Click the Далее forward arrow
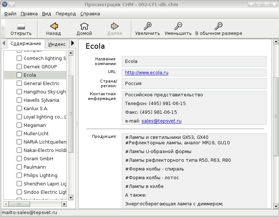Image resolution: width=279 pixels, height=217 pixels. [x=115, y=26]
